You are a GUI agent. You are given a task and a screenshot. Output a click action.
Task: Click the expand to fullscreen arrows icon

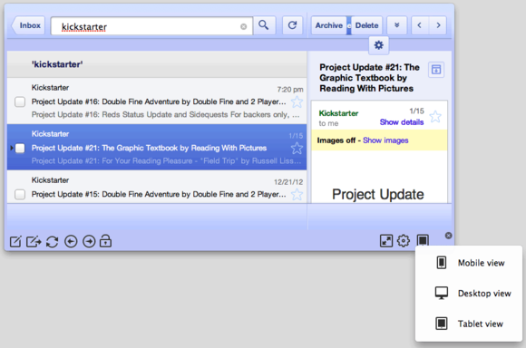tap(386, 241)
